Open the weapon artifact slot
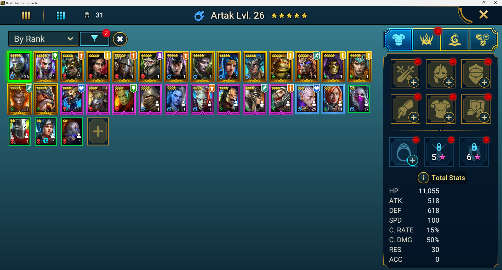This screenshot has width=502, height=270. tap(405, 74)
